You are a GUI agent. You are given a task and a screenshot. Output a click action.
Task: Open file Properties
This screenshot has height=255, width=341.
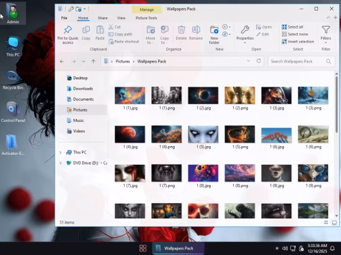click(245, 34)
